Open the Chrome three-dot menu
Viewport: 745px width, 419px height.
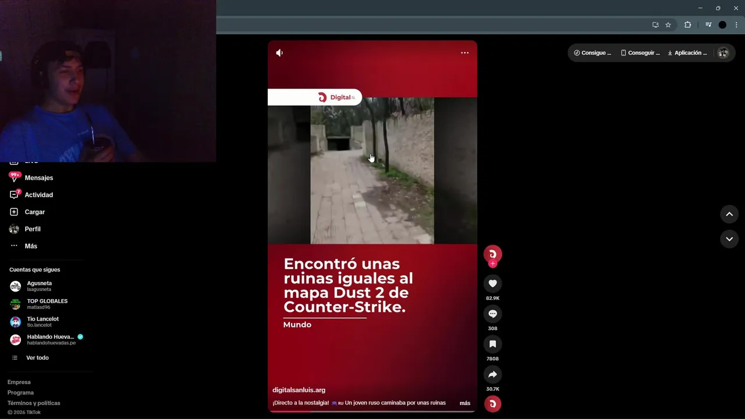pos(736,25)
